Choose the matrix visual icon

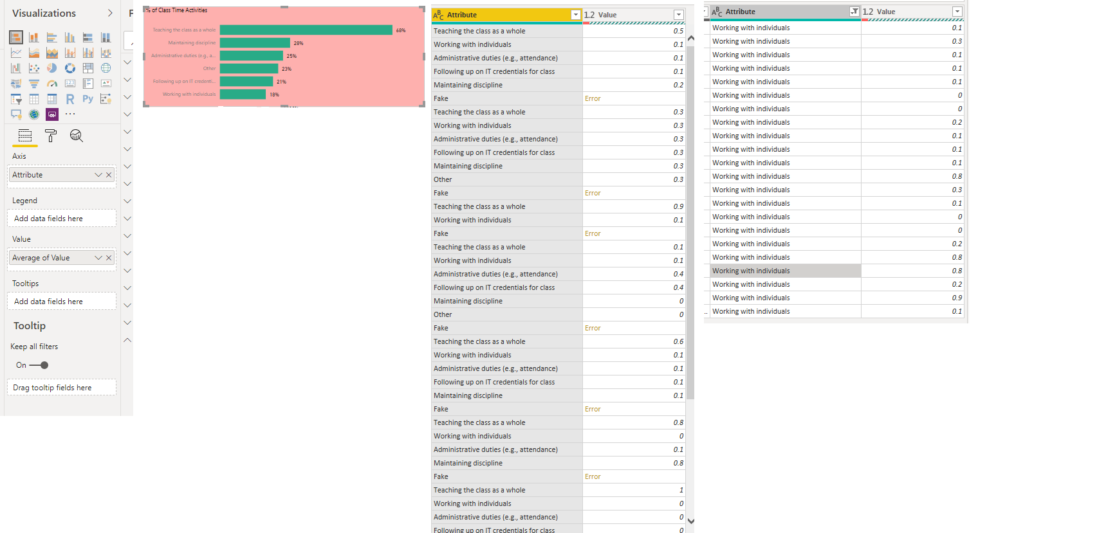click(x=52, y=99)
